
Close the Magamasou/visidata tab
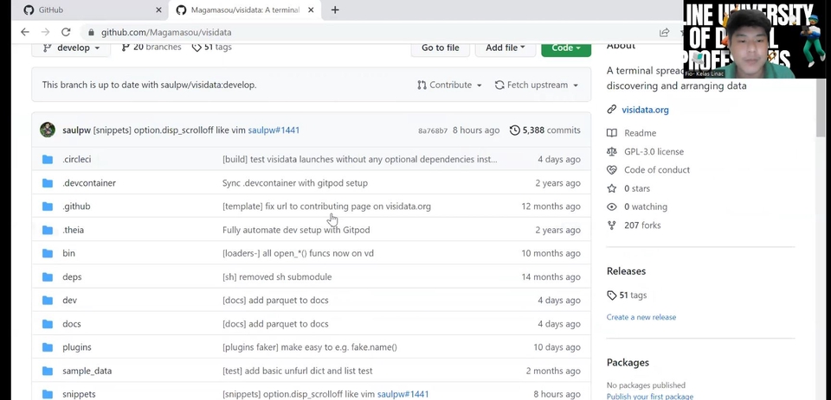pyautogui.click(x=311, y=10)
